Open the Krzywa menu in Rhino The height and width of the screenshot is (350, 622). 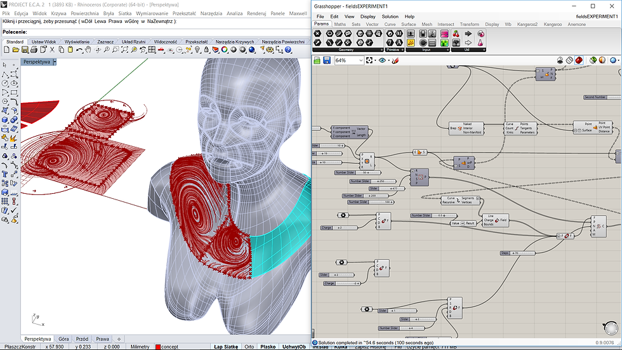pyautogui.click(x=58, y=13)
